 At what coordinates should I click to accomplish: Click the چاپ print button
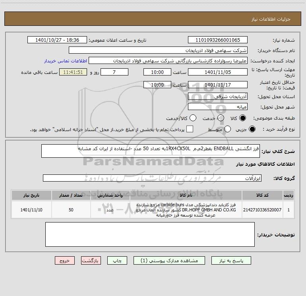point(117,261)
